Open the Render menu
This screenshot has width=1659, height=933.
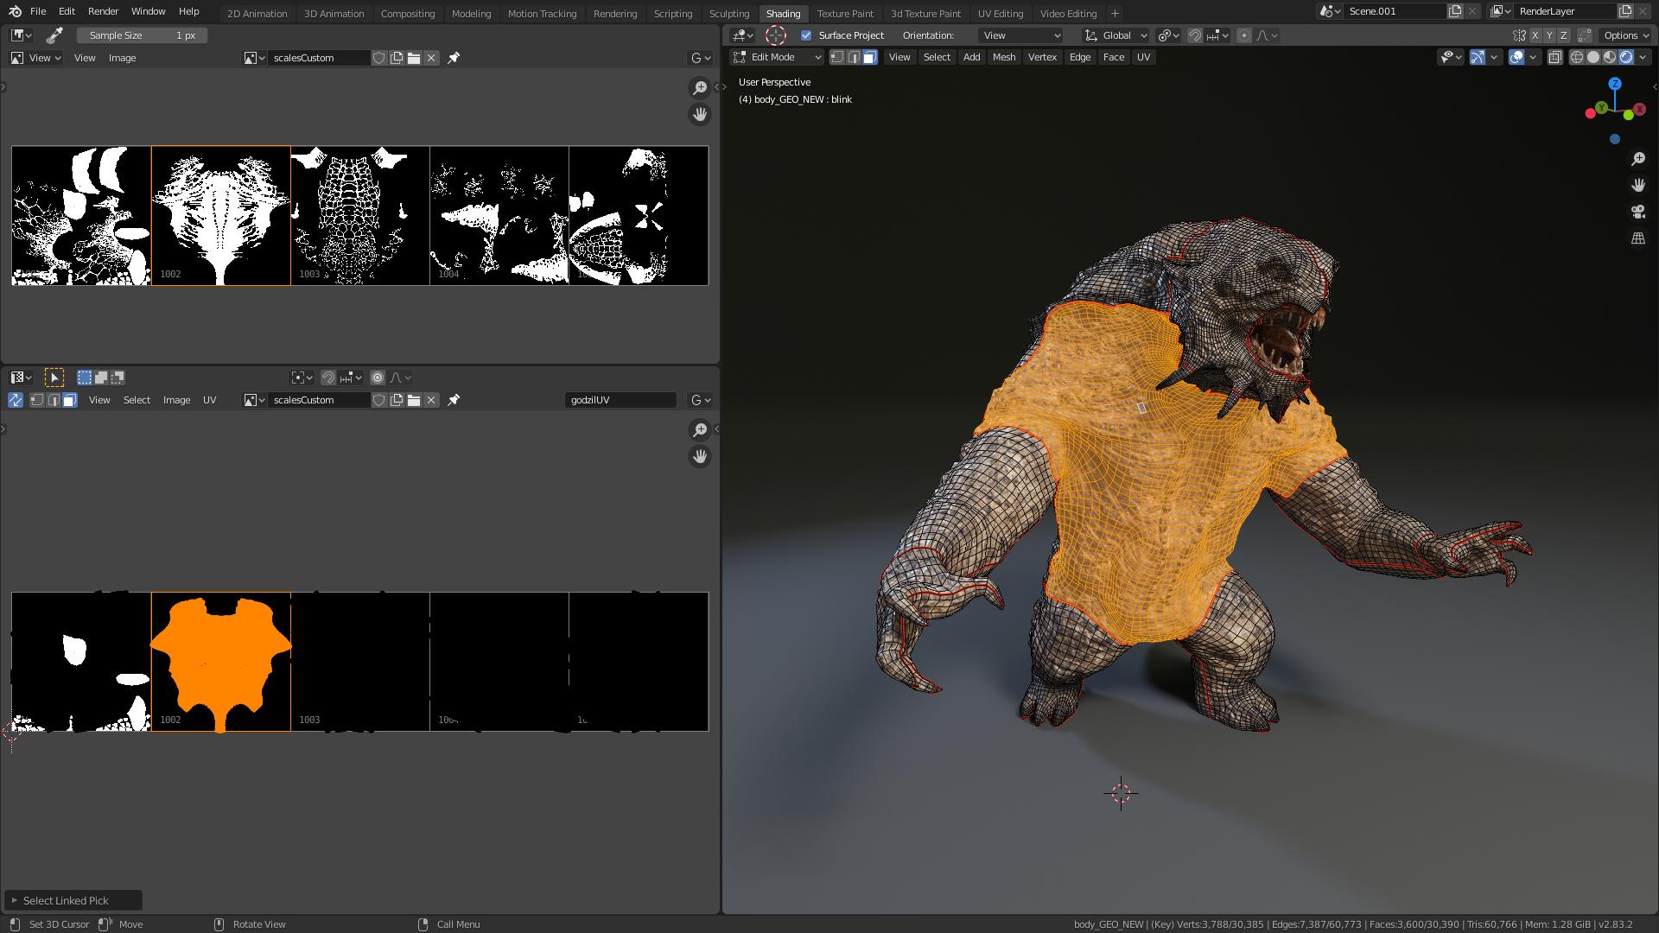[103, 11]
